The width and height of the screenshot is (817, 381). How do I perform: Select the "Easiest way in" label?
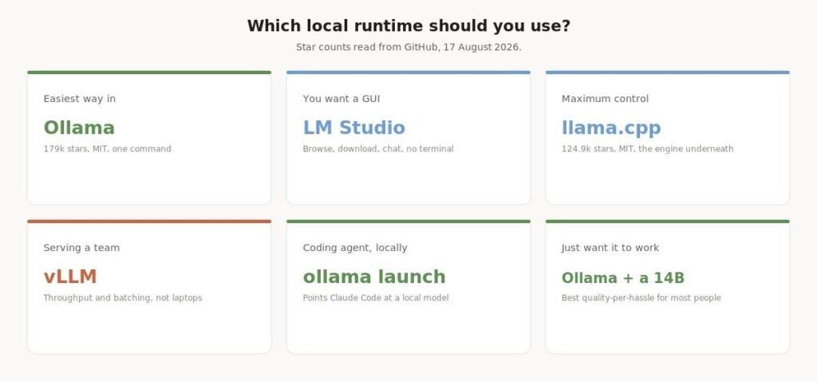80,98
